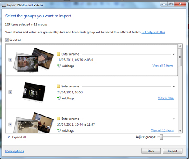Click 'Enter a name' field for 10/05/2011 group
Viewport: 189px width, 159px height.
pyautogui.click(x=116, y=54)
